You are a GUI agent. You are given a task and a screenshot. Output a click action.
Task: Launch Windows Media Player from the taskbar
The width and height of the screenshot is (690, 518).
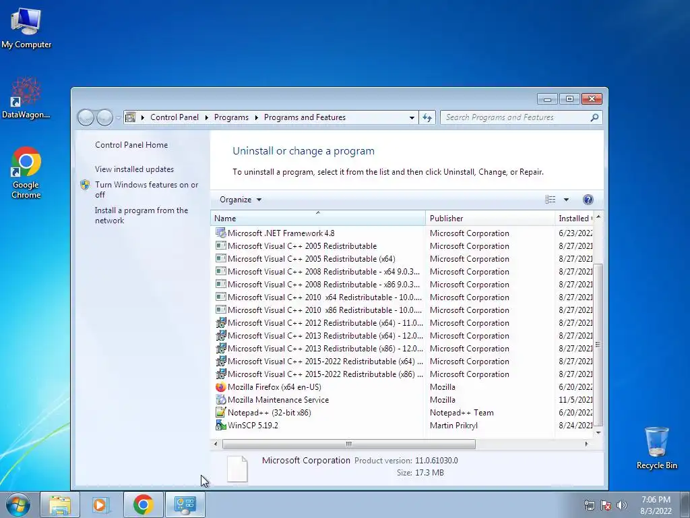(x=101, y=505)
